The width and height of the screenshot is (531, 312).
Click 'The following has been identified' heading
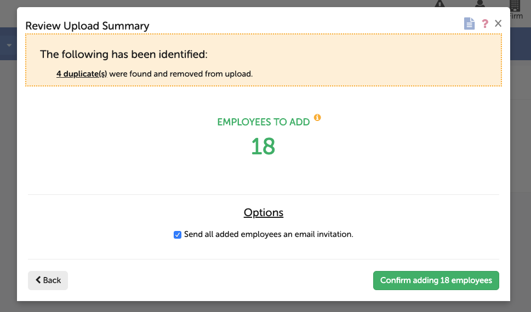tap(124, 55)
